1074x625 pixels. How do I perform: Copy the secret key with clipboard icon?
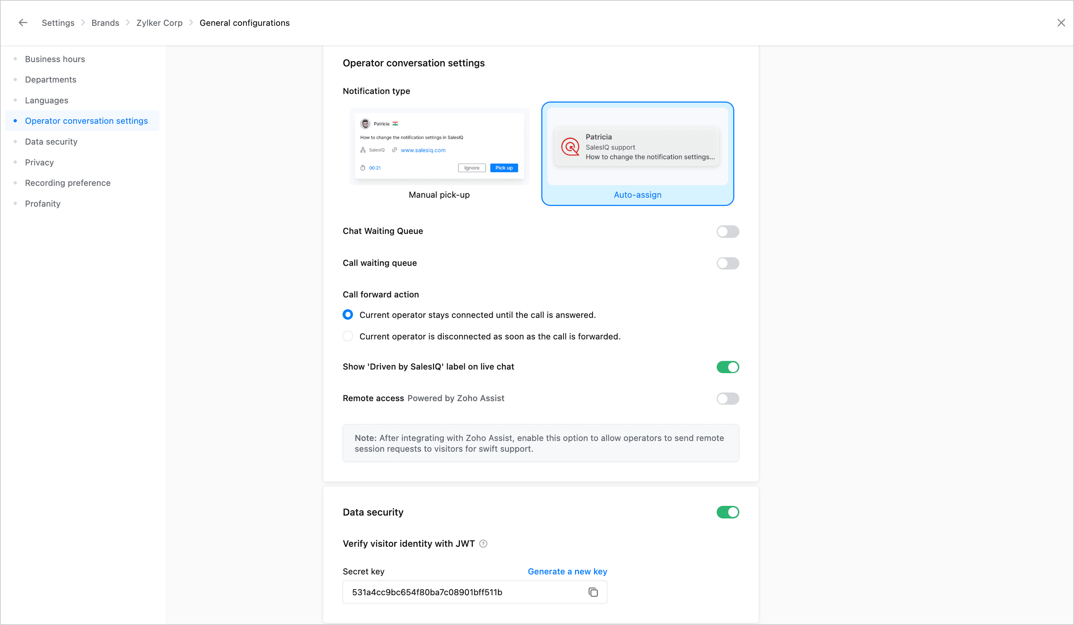click(x=593, y=592)
